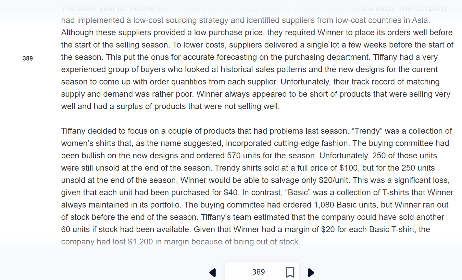Advance to the next page arrow
The height and width of the screenshot is (280, 462).
[x=311, y=272]
